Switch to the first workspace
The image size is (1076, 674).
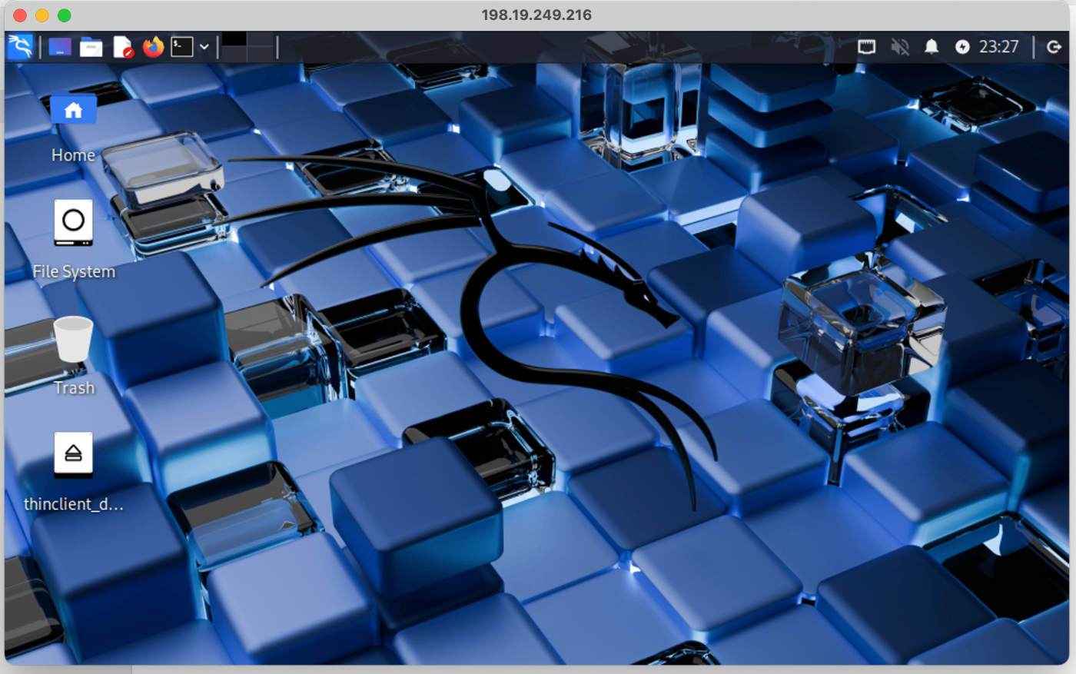tap(234, 39)
